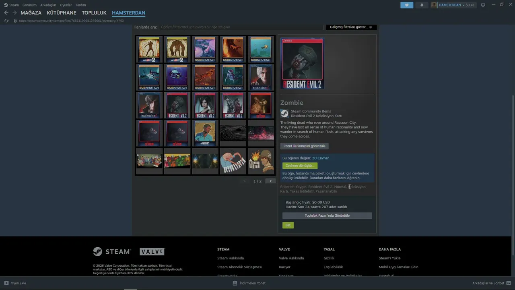Image resolution: width=515 pixels, height=290 pixels.
Task: Click the Başlangıç fiyatı $0.09 USD text
Action: point(307,202)
